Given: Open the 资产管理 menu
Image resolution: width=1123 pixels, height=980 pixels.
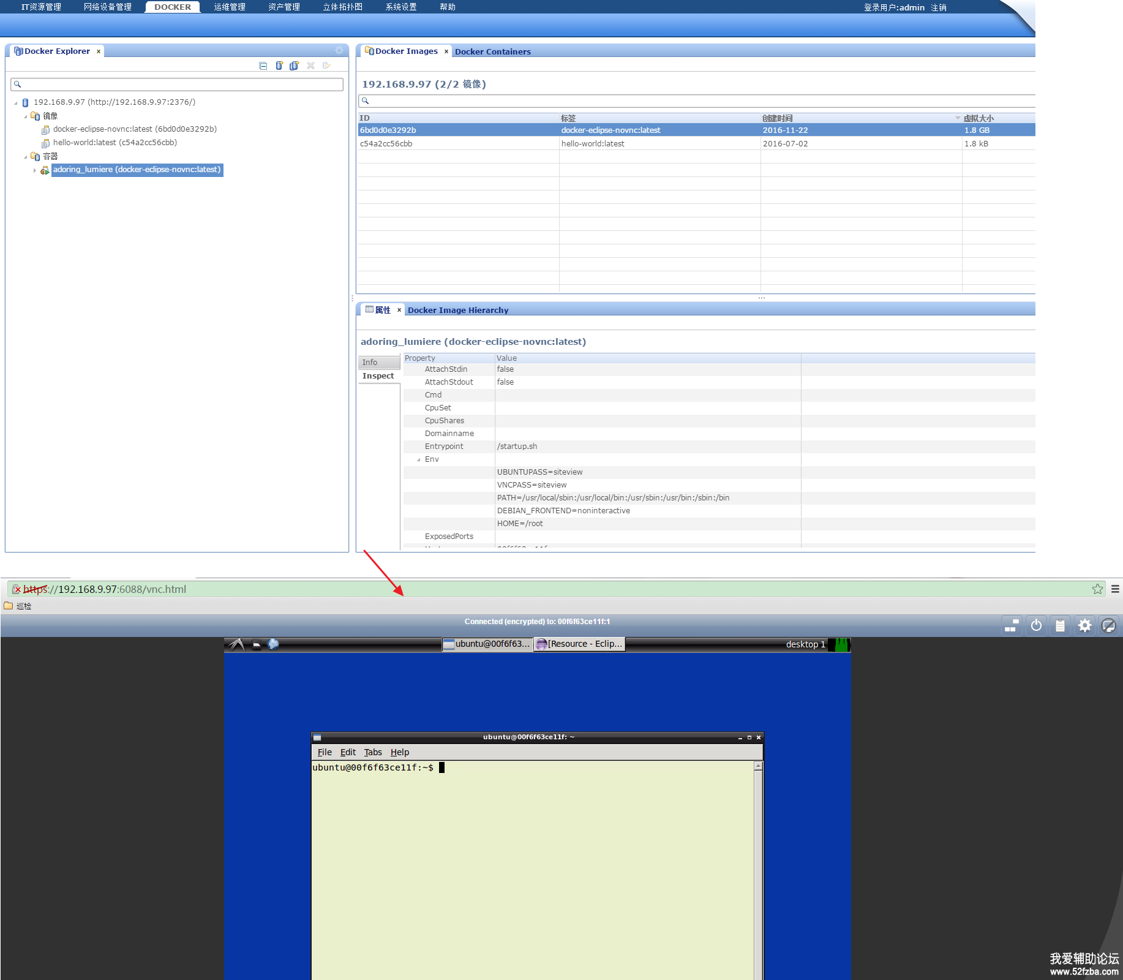Looking at the screenshot, I should coord(284,7).
